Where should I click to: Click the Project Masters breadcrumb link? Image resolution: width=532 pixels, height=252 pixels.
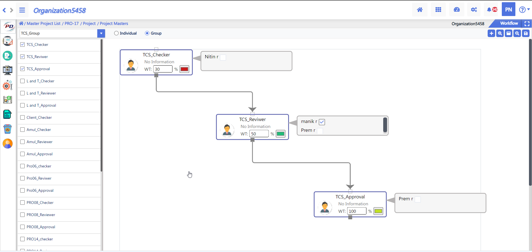[114, 23]
